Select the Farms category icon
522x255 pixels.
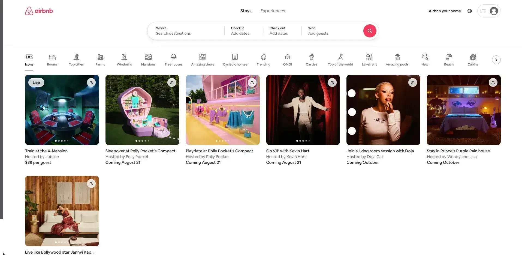[x=100, y=60]
